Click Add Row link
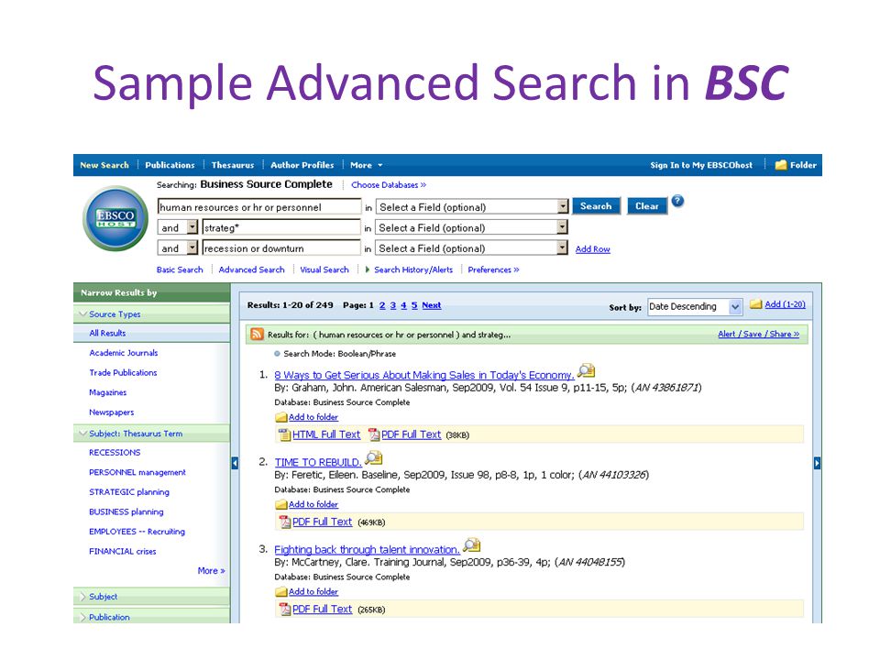Viewport: 880px width, 660px height. 593,249
